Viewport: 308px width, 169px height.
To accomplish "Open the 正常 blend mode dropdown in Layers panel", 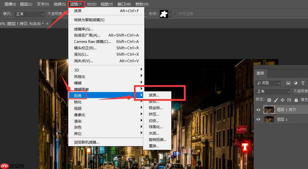I will tap(273, 92).
